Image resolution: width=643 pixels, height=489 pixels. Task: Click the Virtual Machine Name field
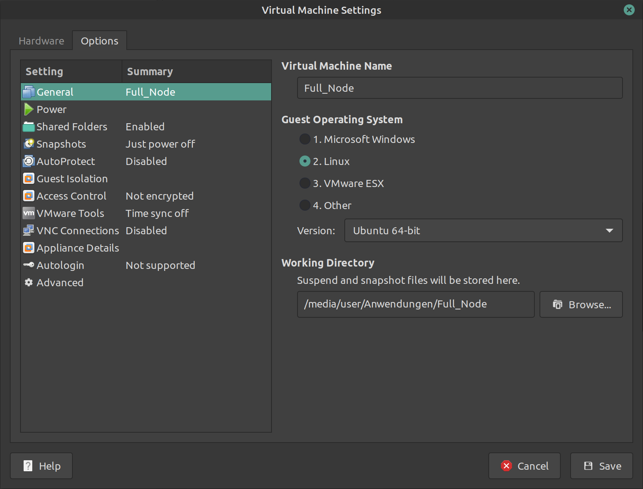460,88
